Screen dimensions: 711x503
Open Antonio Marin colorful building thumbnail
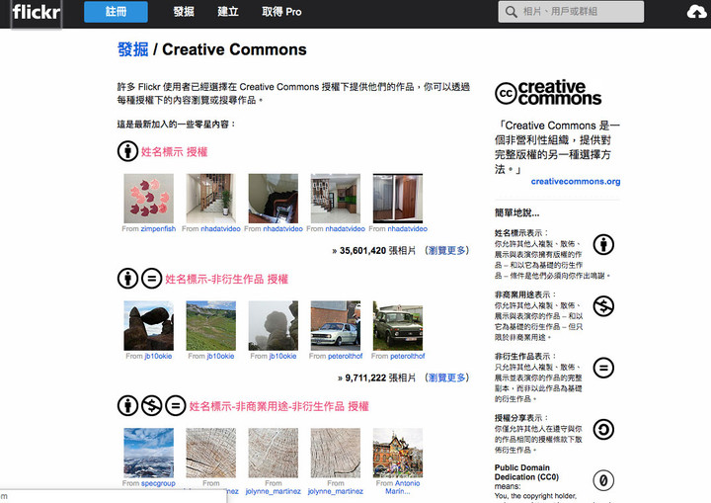398,453
